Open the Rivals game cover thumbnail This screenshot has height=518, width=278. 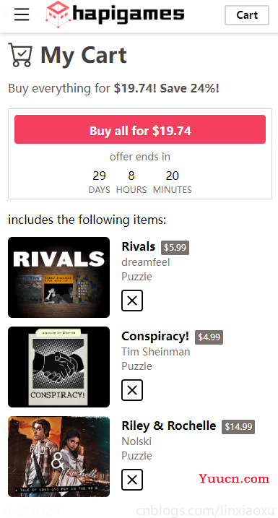point(58,277)
